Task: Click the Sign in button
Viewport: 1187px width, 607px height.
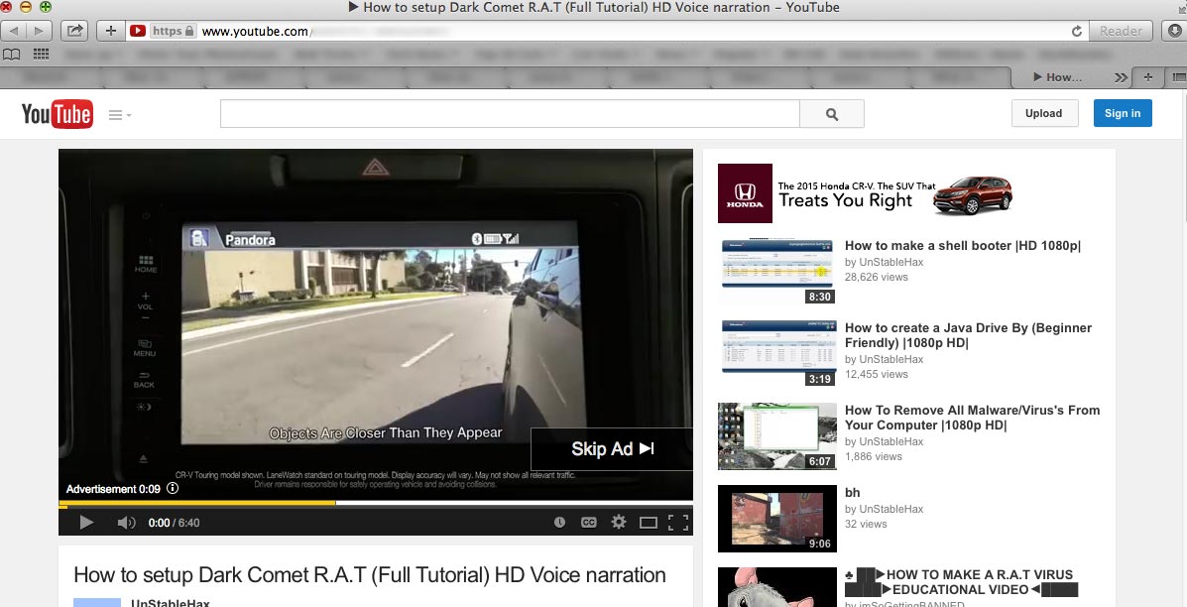Action: (x=1123, y=113)
